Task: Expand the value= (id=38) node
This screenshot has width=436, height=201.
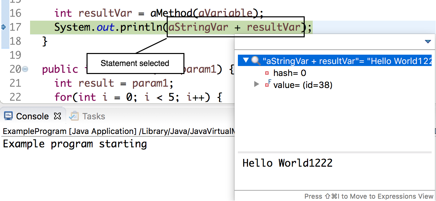Action: point(257,84)
